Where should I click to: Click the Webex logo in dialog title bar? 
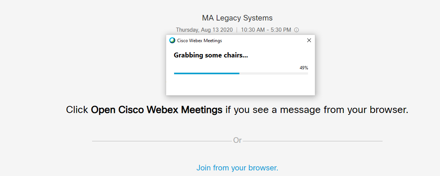[x=172, y=40]
